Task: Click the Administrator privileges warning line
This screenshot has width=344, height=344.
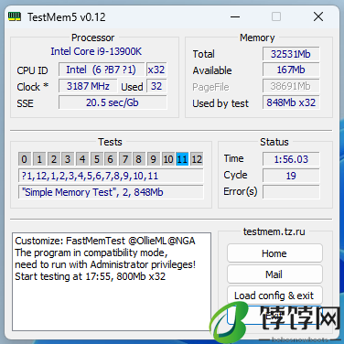Action: click(x=105, y=264)
